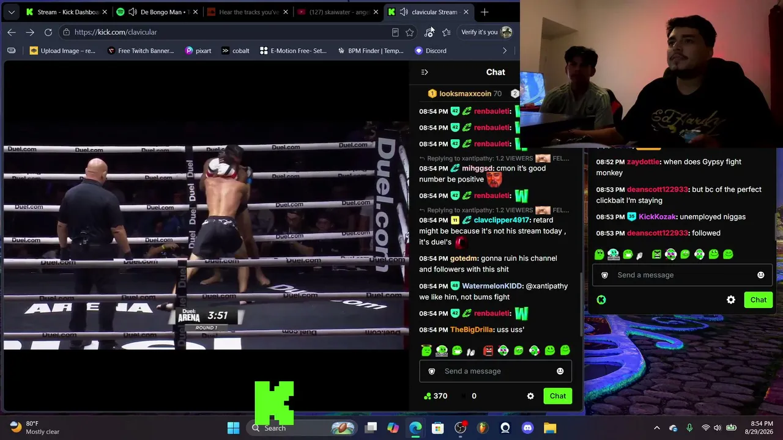Open Microsoft Edge from the taskbar
This screenshot has height=440, width=783.
click(x=415, y=428)
